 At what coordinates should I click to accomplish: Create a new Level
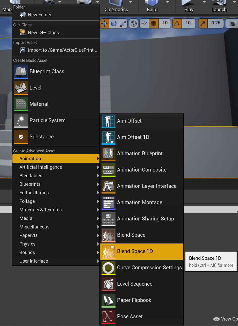56,88
